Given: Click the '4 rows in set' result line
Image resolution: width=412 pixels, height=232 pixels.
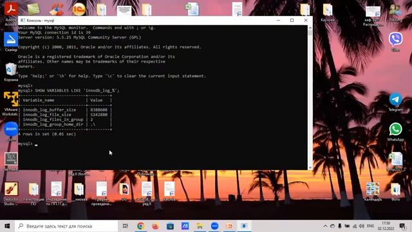Looking at the screenshot, I should pyautogui.click(x=47, y=134).
